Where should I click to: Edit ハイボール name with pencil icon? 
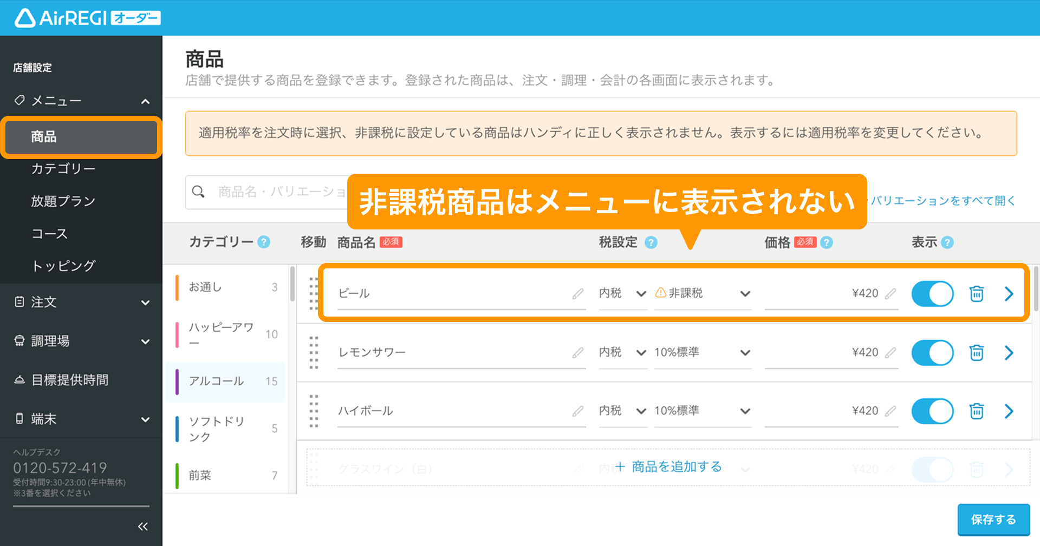[578, 411]
